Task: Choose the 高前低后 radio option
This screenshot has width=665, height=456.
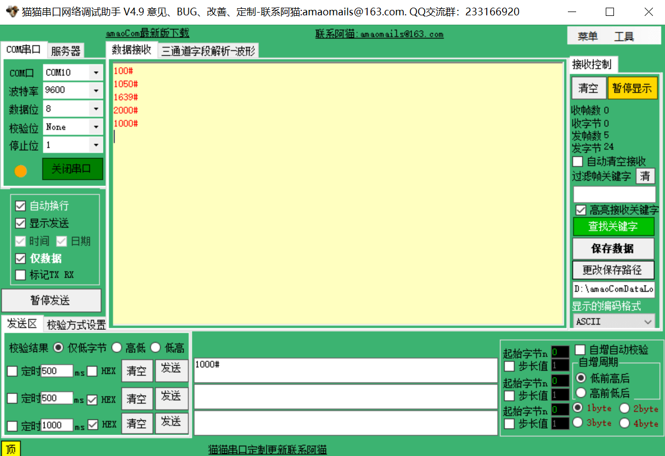Action: pos(581,392)
